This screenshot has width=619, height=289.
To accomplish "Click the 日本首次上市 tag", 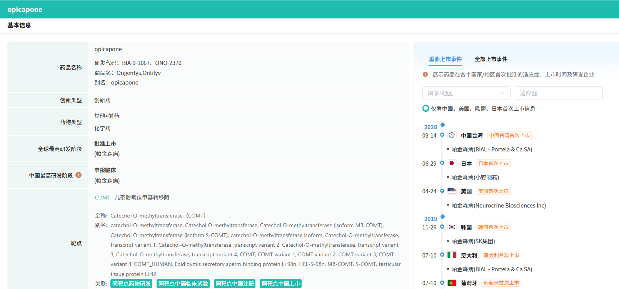I will coord(493,163).
